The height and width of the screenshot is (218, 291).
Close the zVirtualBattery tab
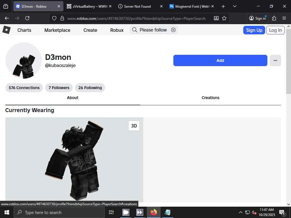[x=110, y=6]
